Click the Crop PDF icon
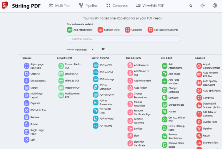 coord(26,74)
